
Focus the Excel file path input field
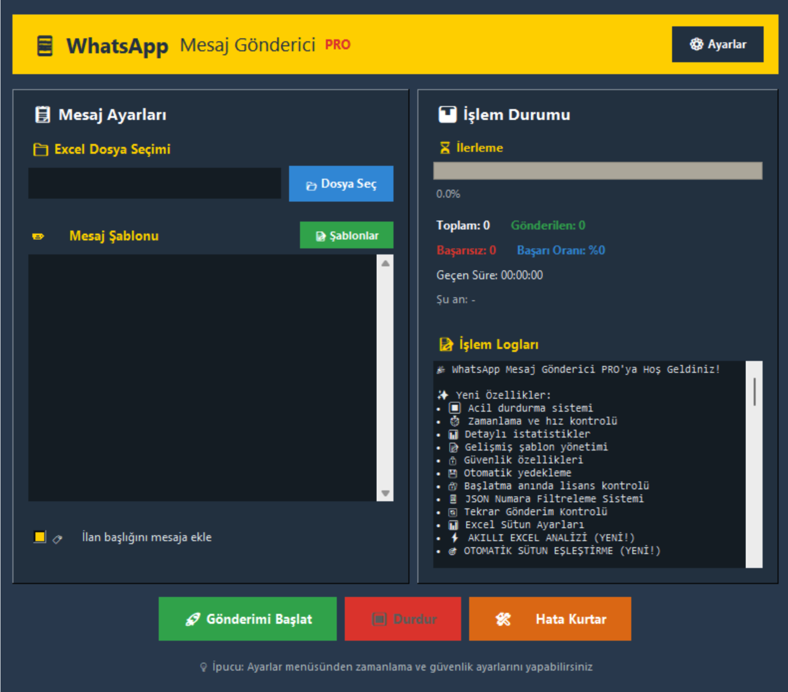pyautogui.click(x=154, y=183)
